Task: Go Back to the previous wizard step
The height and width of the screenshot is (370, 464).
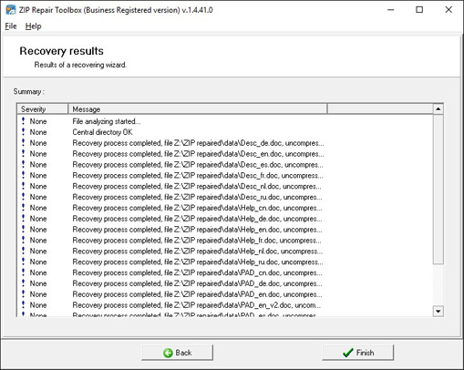Action: pos(177,353)
